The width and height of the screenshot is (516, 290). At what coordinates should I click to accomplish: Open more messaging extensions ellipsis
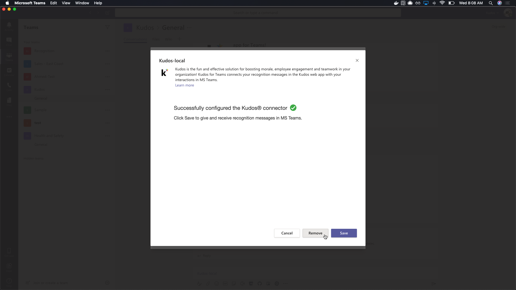pyautogui.click(x=285, y=284)
